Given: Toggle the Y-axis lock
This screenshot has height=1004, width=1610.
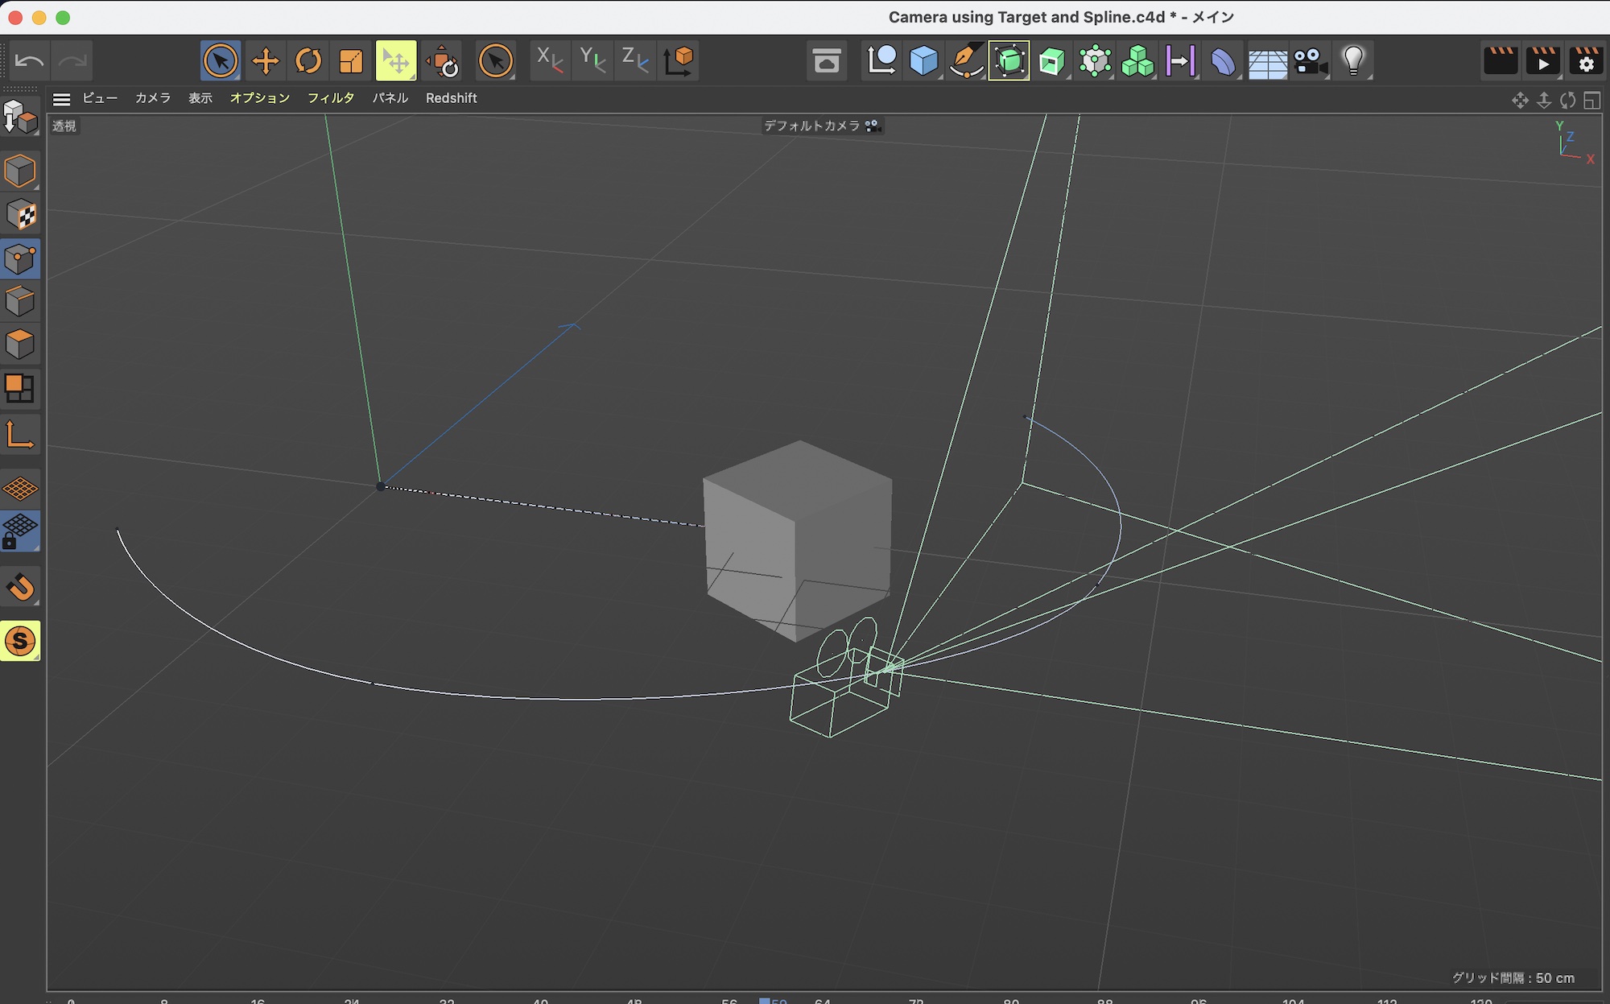Looking at the screenshot, I should pos(592,61).
